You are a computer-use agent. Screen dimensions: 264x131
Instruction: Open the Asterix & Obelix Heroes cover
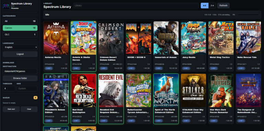point(84,38)
